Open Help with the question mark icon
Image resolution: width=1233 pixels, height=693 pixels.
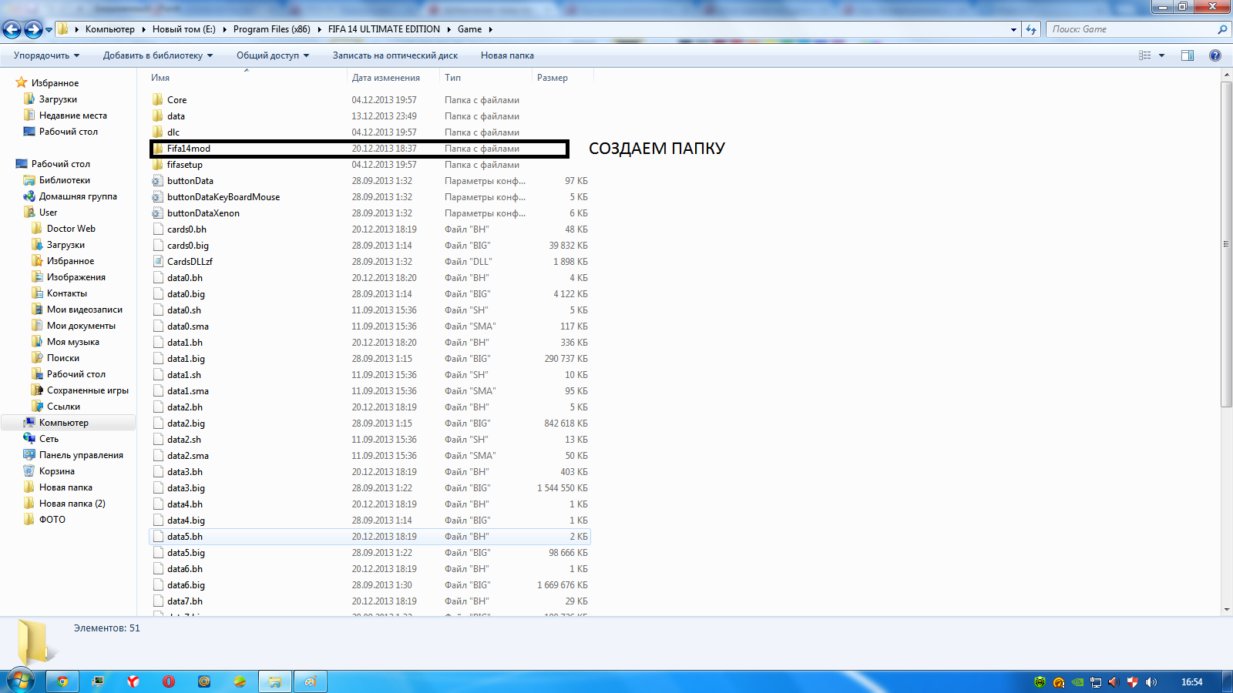point(1215,55)
